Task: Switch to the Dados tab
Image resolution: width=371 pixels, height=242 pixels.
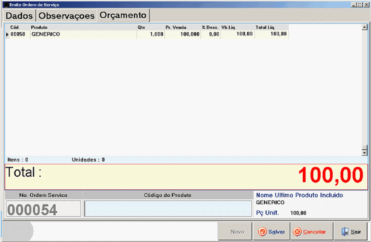Action: click(x=20, y=16)
